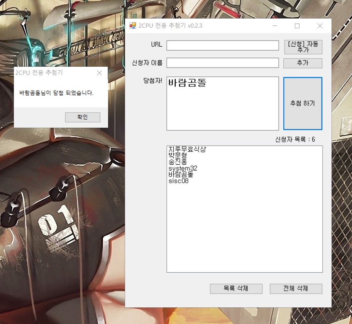Maximize the 2CPU 전용 추첨기 v0.2.3 window

tap(297, 26)
